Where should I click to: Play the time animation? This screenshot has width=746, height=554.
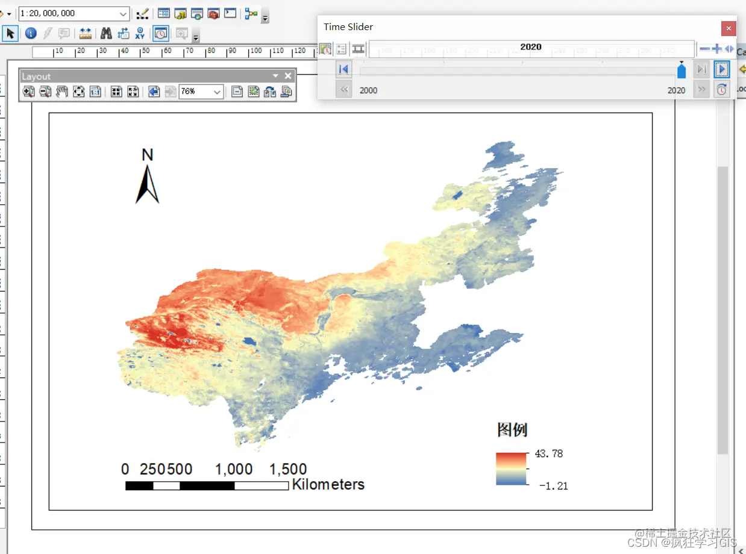click(x=722, y=69)
